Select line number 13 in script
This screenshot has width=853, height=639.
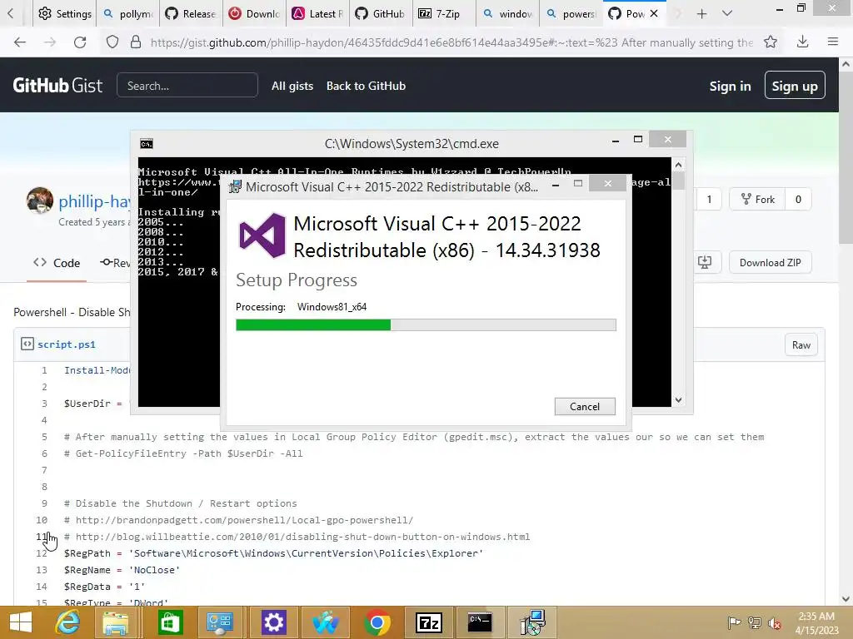tap(42, 570)
